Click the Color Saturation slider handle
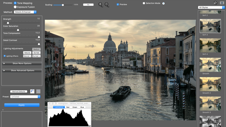 [18, 30]
